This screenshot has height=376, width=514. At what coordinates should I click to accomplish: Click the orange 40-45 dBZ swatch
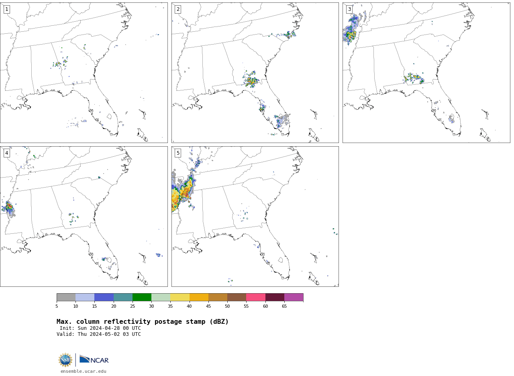199,297
